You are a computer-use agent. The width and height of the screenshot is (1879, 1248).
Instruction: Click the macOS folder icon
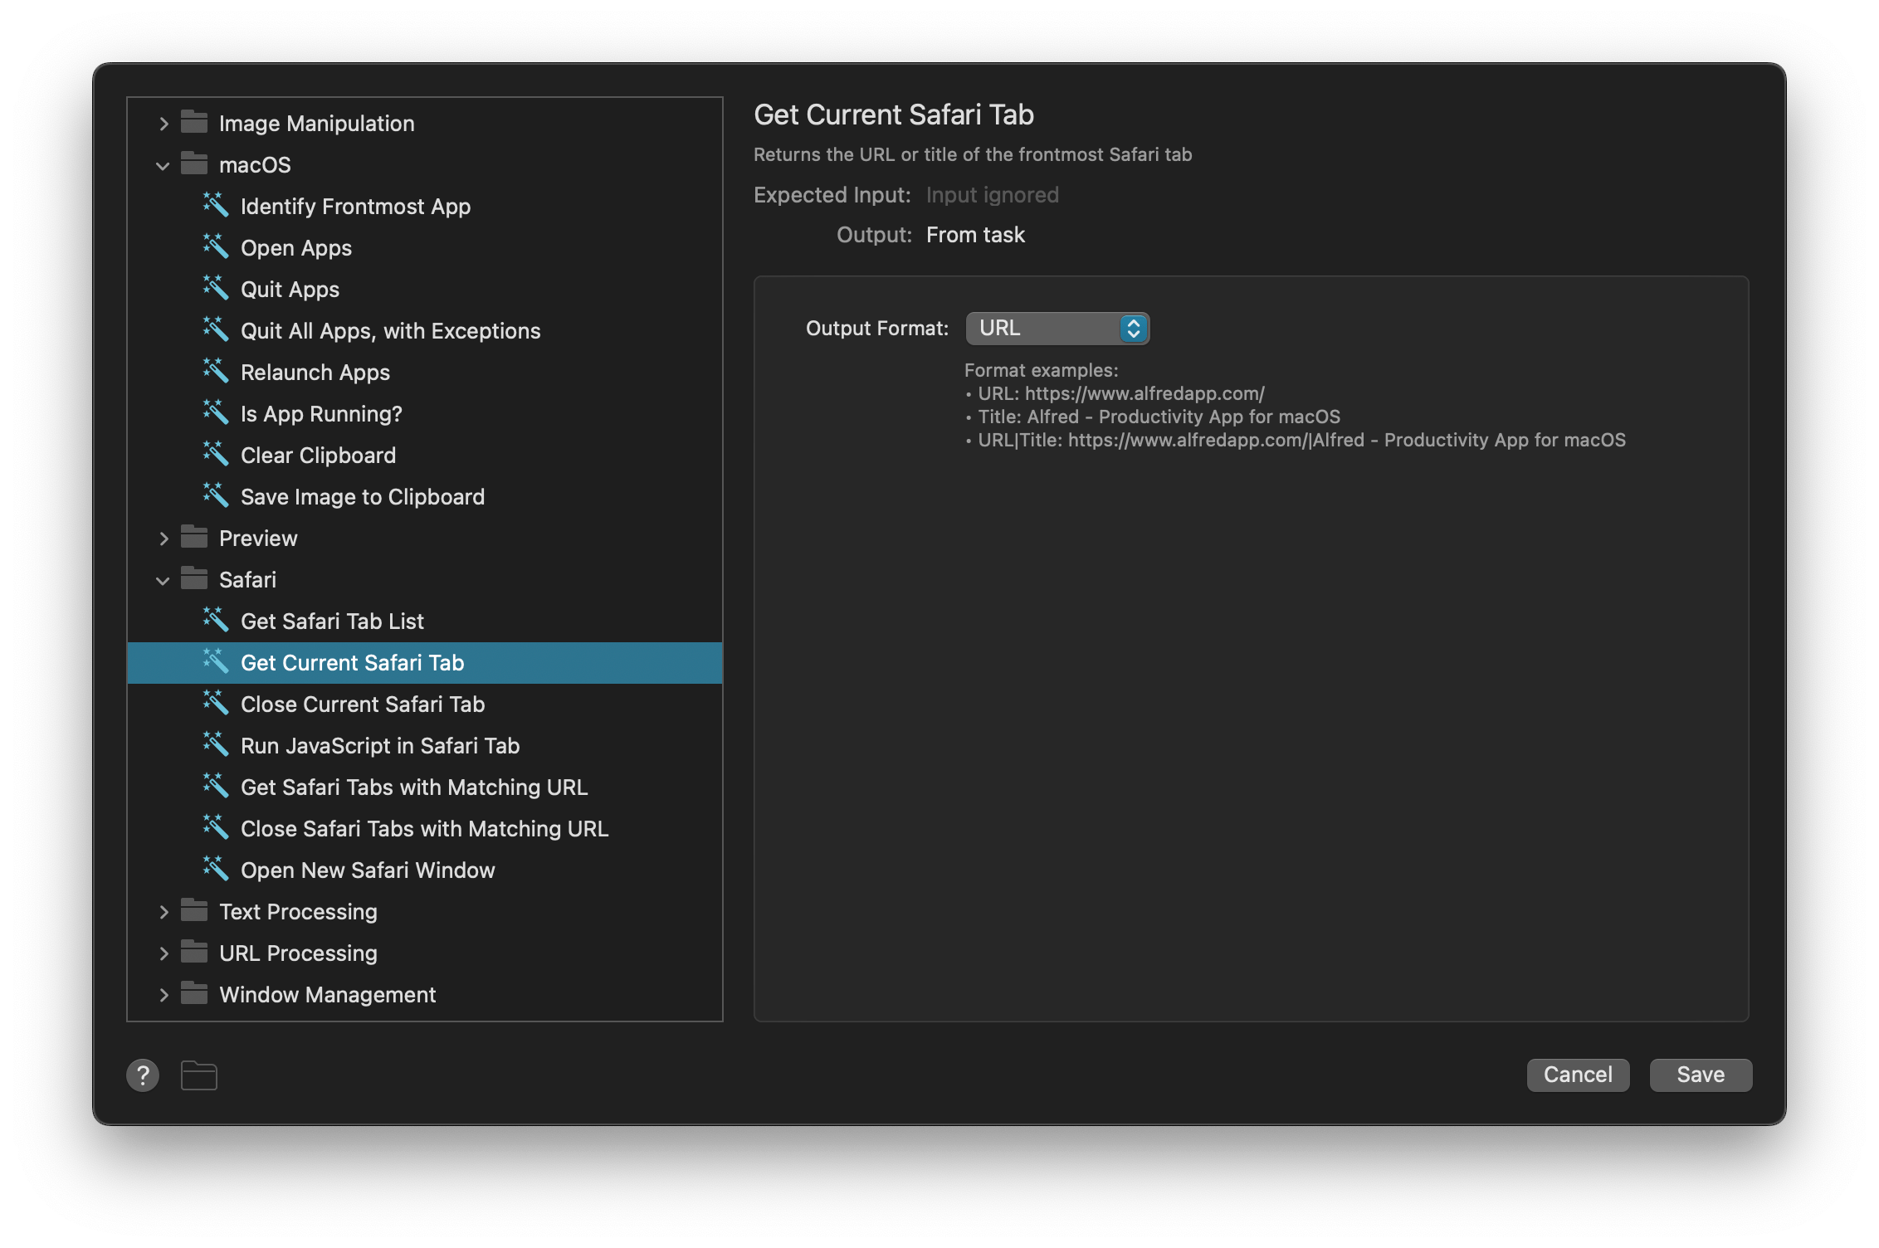point(194,164)
